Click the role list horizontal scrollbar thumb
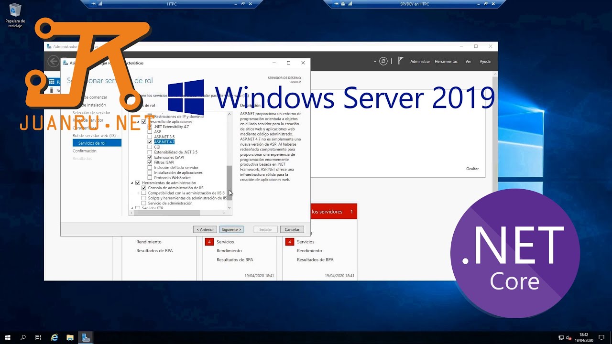The image size is (612, 344). (167, 213)
